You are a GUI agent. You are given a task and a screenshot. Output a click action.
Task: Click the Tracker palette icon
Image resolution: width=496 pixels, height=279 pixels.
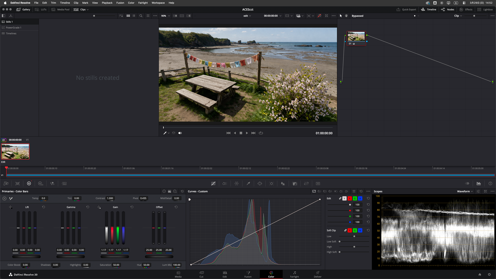272,183
